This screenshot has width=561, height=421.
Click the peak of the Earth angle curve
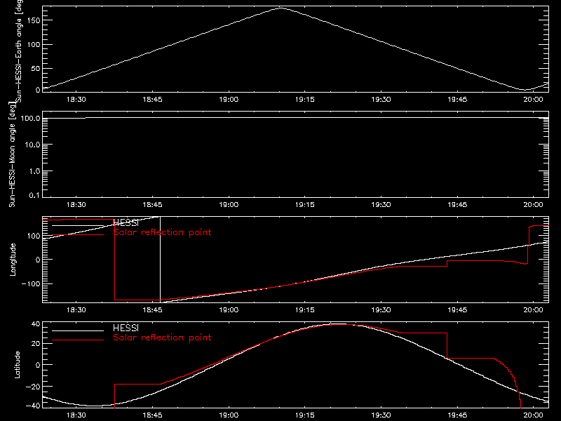point(281,8)
